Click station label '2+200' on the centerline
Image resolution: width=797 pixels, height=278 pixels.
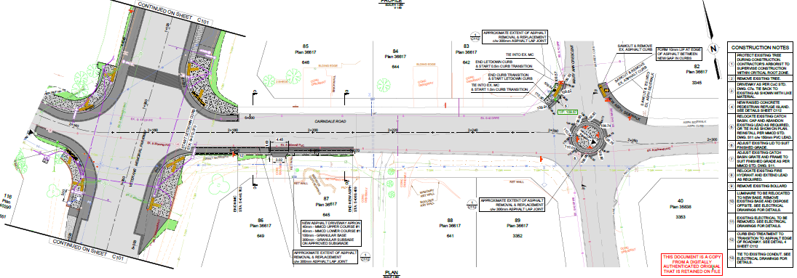click(312, 131)
